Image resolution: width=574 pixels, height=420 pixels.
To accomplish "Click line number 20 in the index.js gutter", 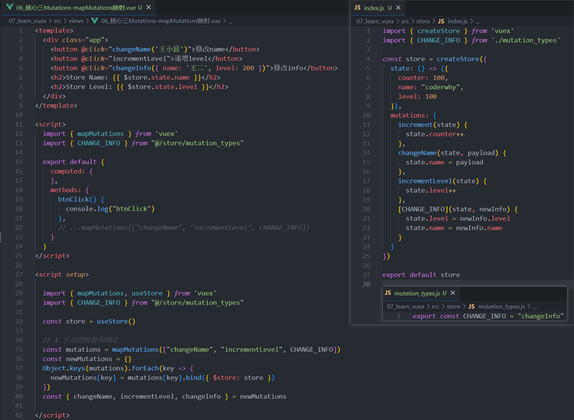I will click(x=366, y=209).
